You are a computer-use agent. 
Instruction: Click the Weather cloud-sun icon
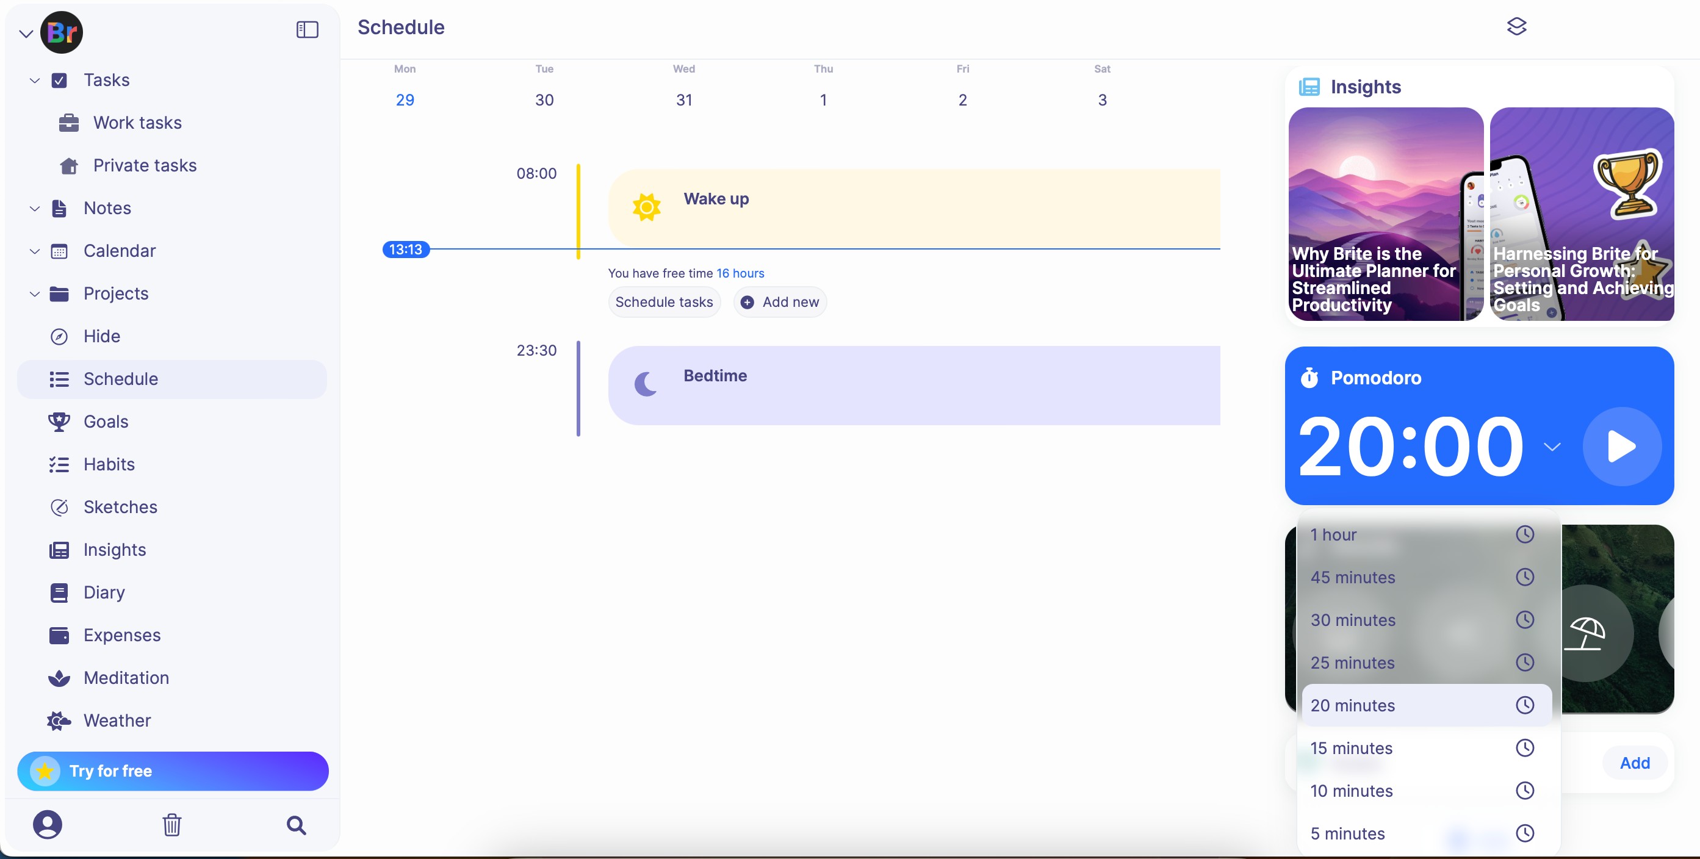(59, 721)
